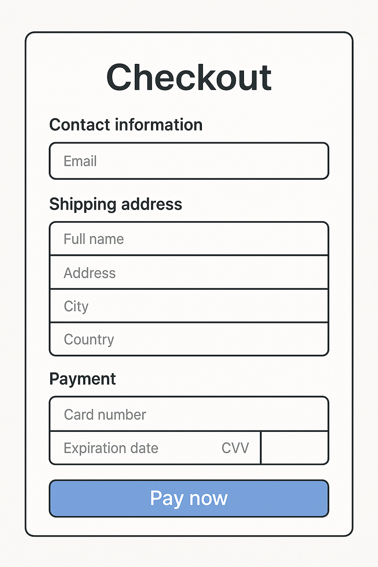Click the 'Full name' placeholder text
This screenshot has width=378, height=567.
[x=94, y=239]
